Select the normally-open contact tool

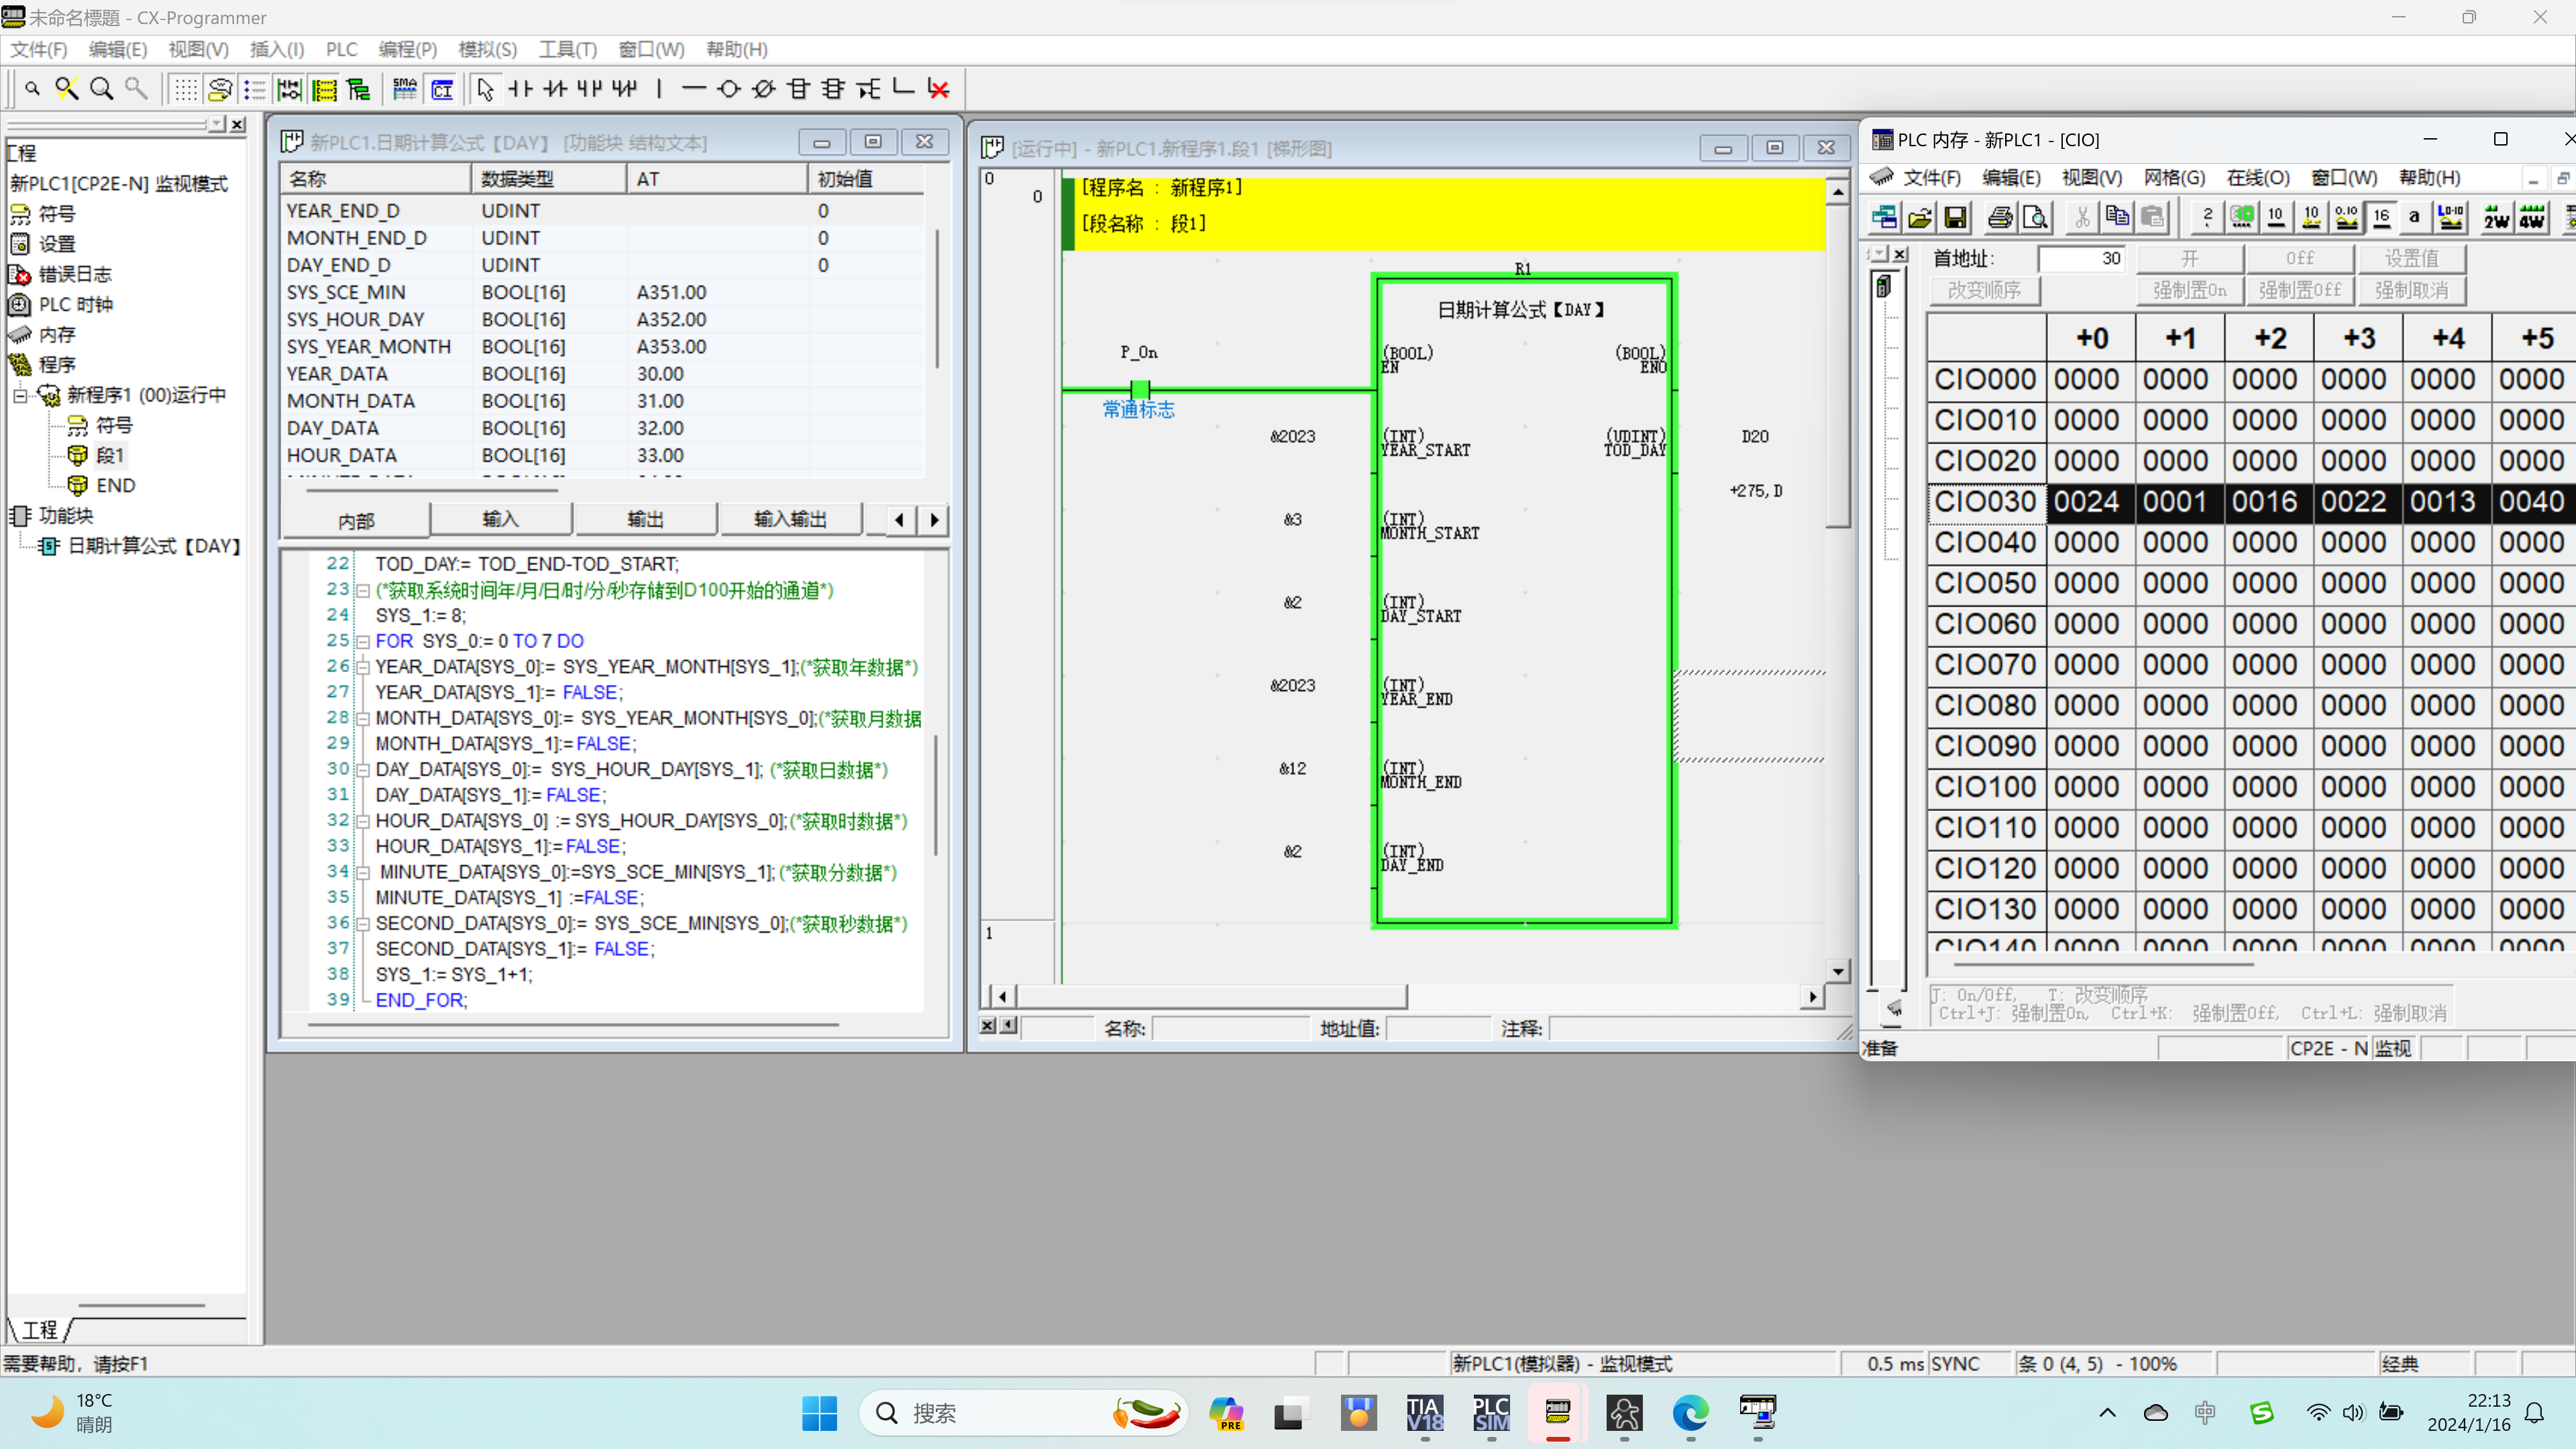pyautogui.click(x=520, y=89)
